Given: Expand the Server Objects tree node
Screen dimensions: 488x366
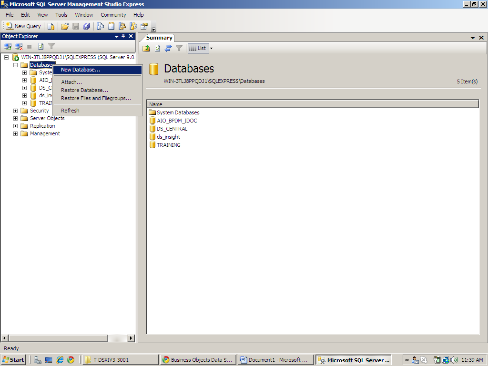Looking at the screenshot, I should pos(15,118).
